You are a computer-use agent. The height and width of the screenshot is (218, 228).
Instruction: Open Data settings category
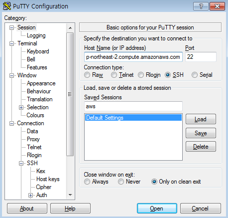tap(32, 131)
